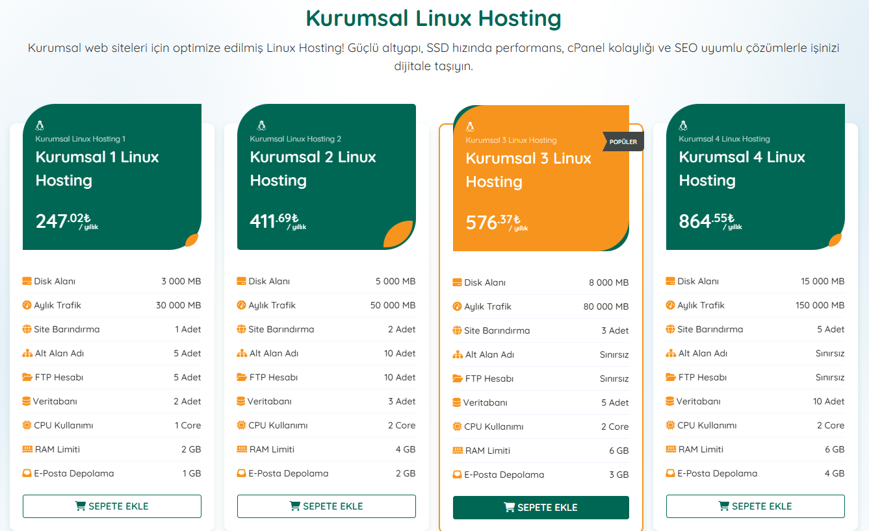Click the 50 000 MB traffic value
This screenshot has width=869, height=531.
(393, 305)
